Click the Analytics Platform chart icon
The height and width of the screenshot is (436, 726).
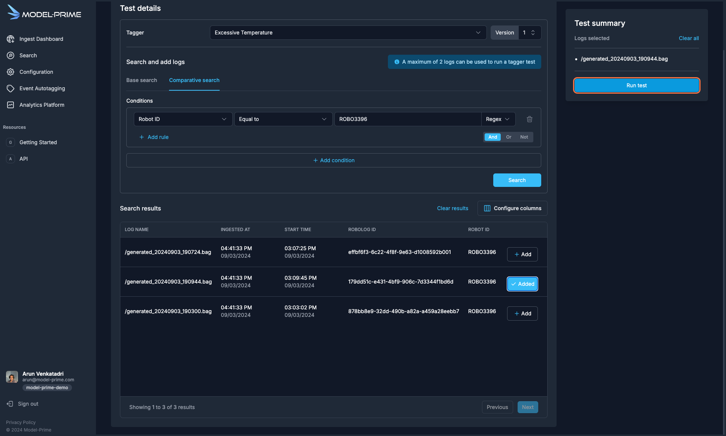[10, 105]
